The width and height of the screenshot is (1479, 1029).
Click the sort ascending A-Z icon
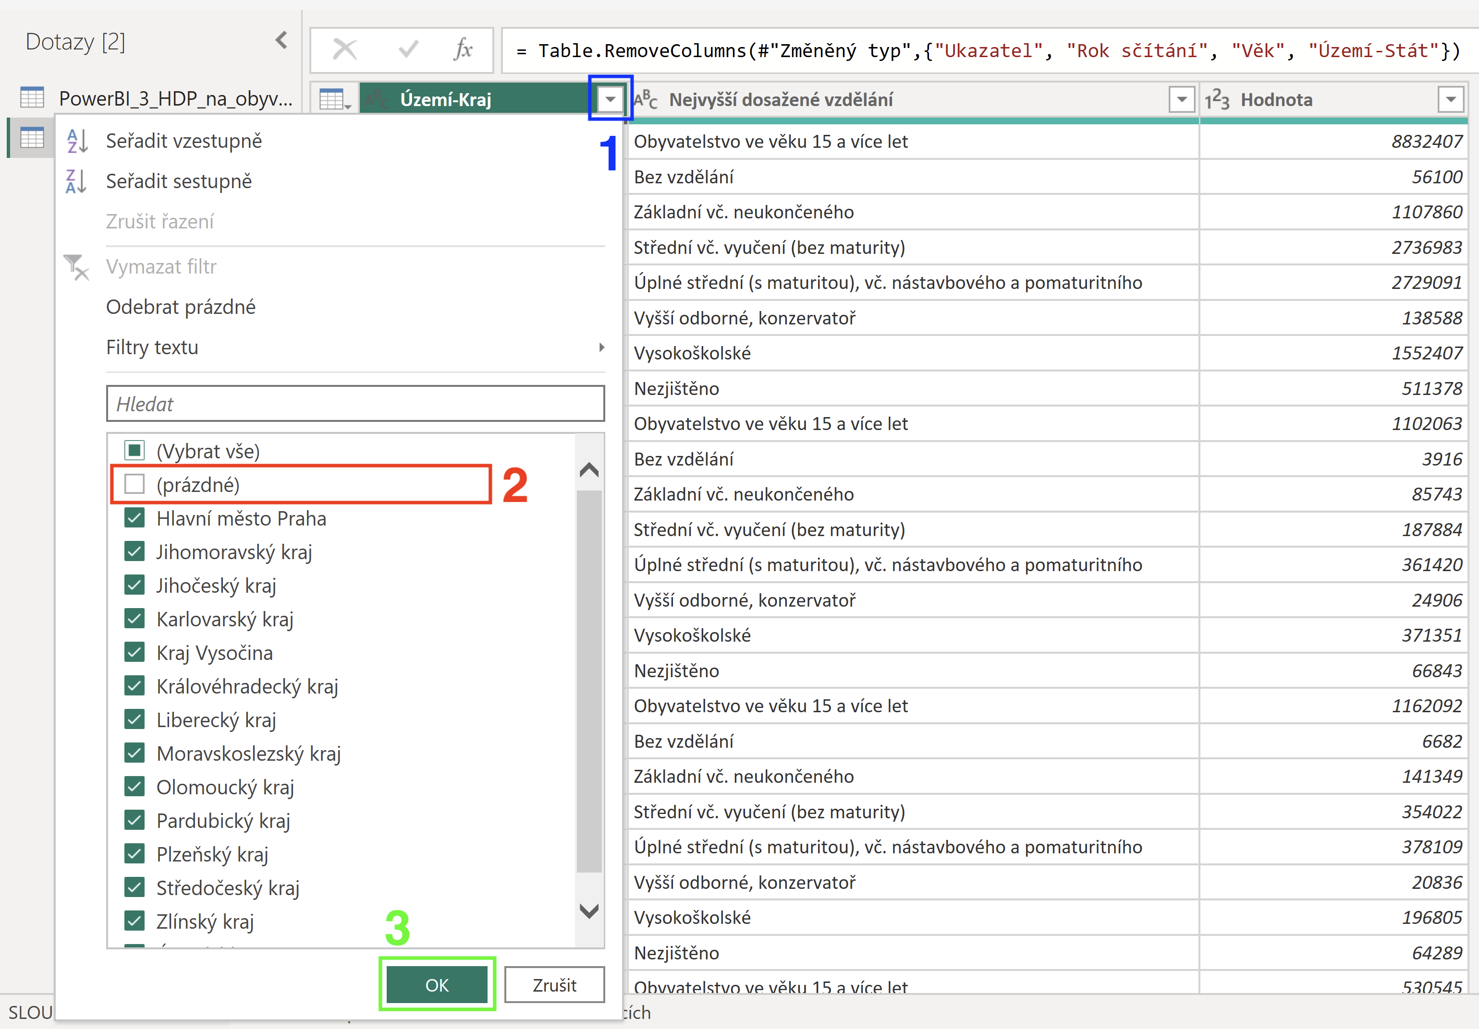tap(77, 141)
